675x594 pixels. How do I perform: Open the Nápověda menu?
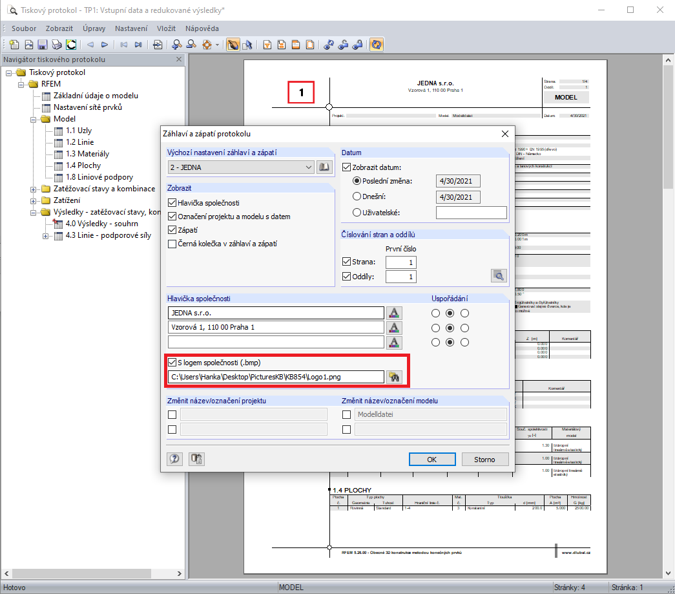[x=202, y=28]
